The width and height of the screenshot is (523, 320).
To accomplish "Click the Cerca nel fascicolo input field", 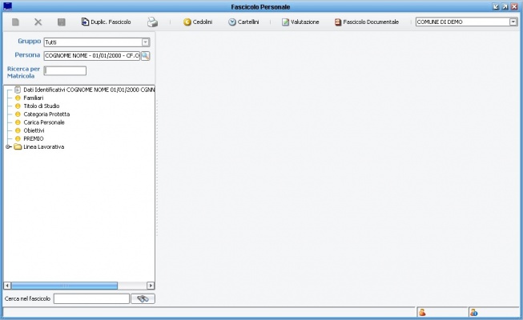I will [x=91, y=298].
